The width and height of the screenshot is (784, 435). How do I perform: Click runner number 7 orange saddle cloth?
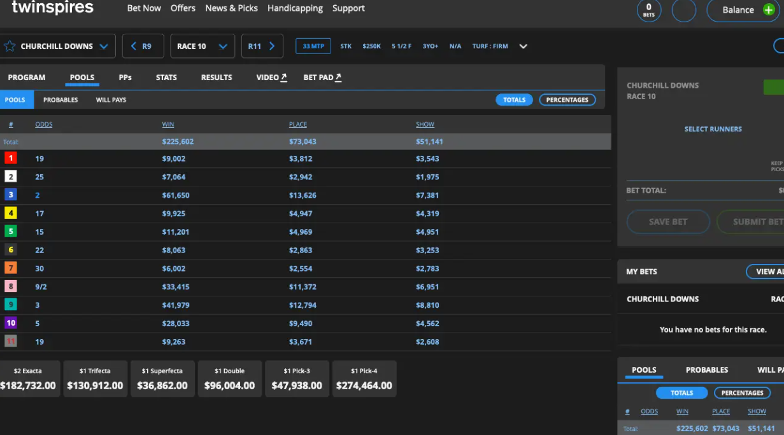click(x=11, y=268)
